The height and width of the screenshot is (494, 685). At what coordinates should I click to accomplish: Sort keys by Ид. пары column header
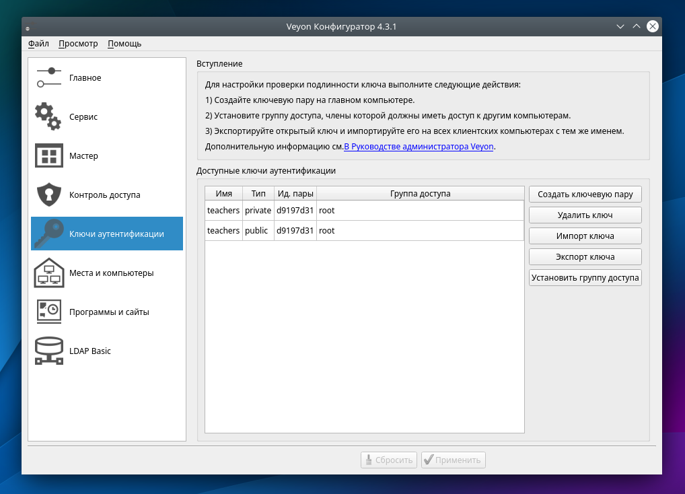[x=295, y=193]
